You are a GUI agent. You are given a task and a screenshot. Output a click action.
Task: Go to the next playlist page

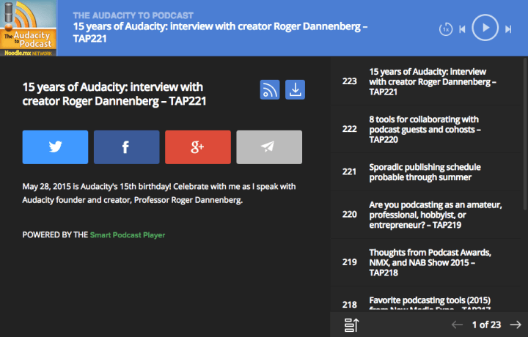(515, 324)
